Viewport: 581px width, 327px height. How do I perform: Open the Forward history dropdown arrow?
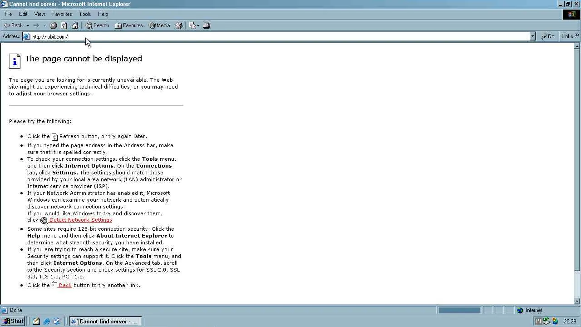(44, 25)
